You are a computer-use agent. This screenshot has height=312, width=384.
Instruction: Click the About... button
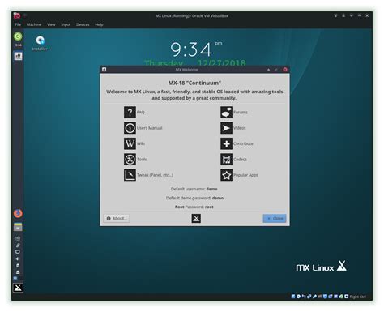pos(117,218)
